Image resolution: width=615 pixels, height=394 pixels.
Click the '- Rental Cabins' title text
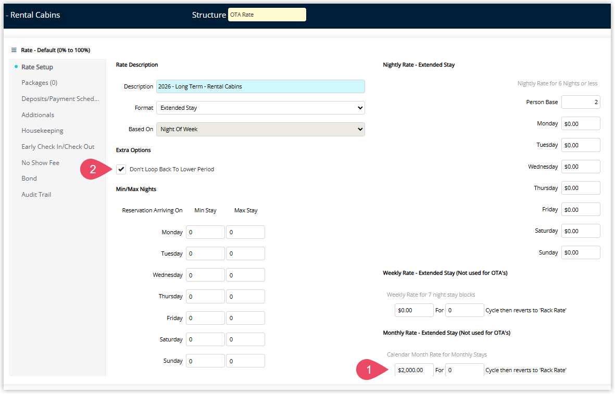coord(33,15)
